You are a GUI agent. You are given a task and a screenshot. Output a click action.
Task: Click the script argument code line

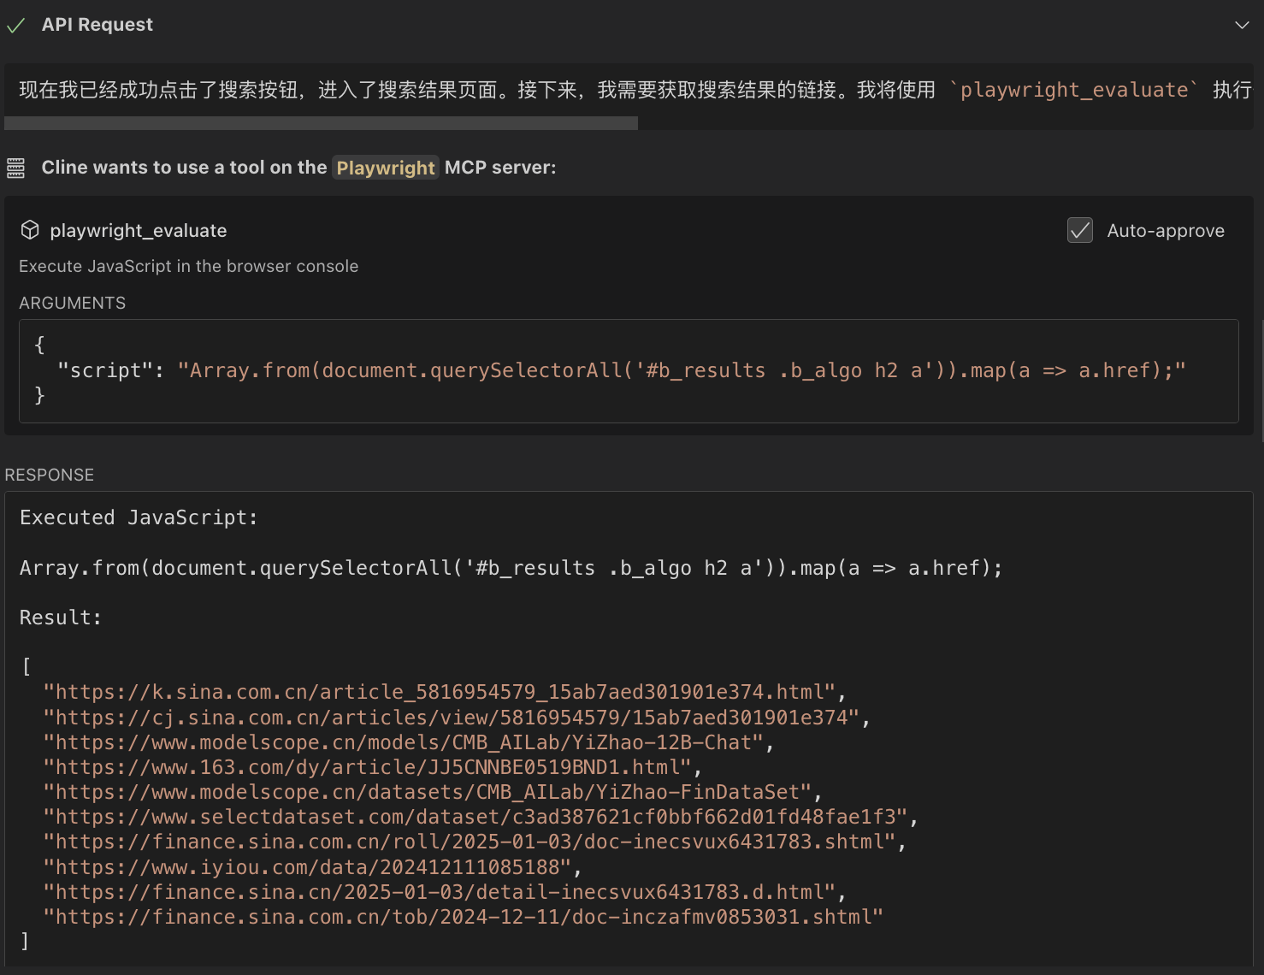click(621, 370)
